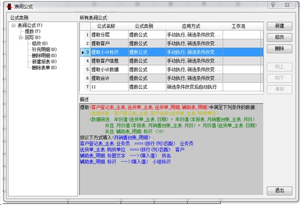300x205 pixels.
Task: Click the 保存 button
Action: tap(280, 89)
